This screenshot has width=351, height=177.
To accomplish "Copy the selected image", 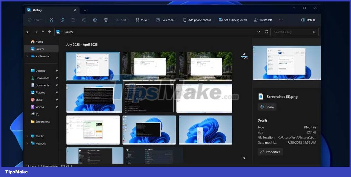I will pyautogui.click(x=62, y=20).
